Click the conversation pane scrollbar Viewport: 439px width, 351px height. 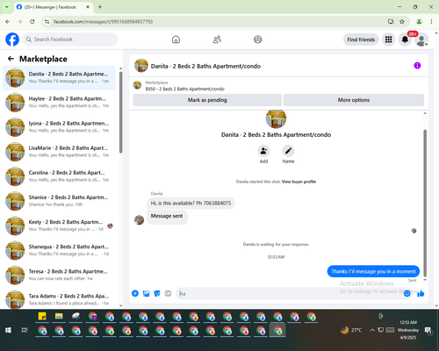(x=425, y=203)
